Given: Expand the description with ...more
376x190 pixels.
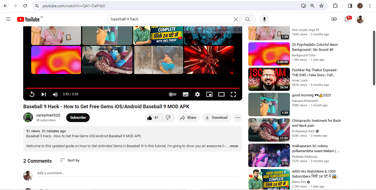Looking at the screenshot, I should tap(233, 146).
